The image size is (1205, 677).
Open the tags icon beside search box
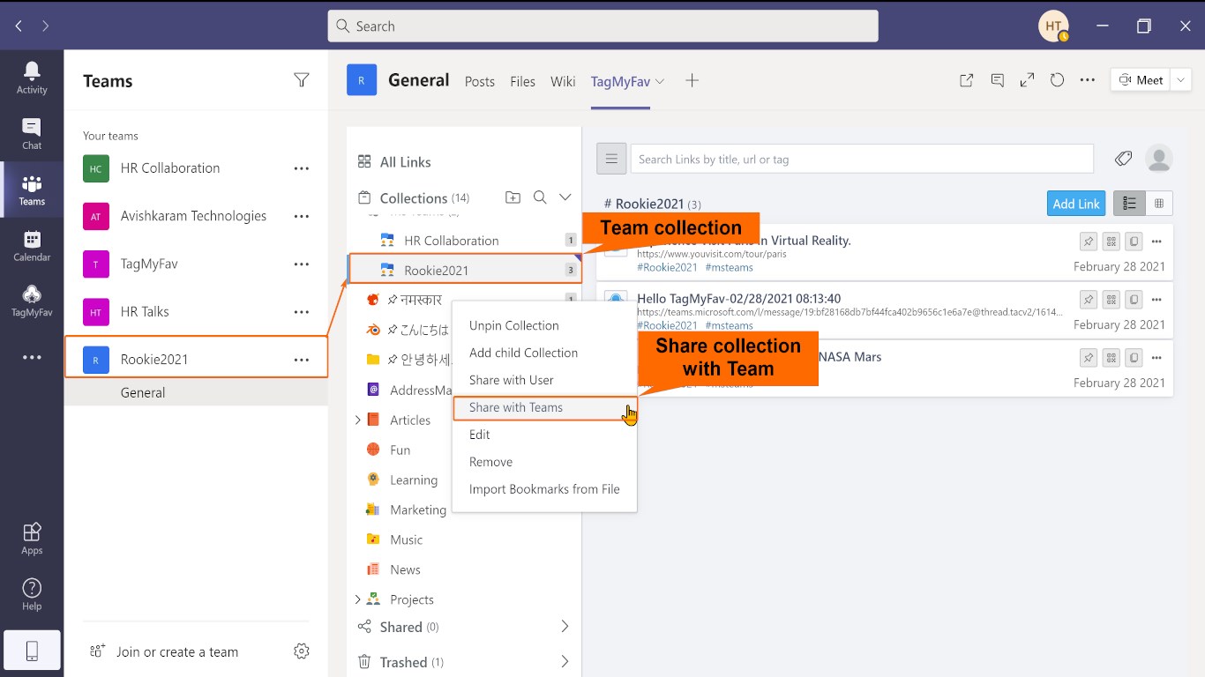[1123, 159]
